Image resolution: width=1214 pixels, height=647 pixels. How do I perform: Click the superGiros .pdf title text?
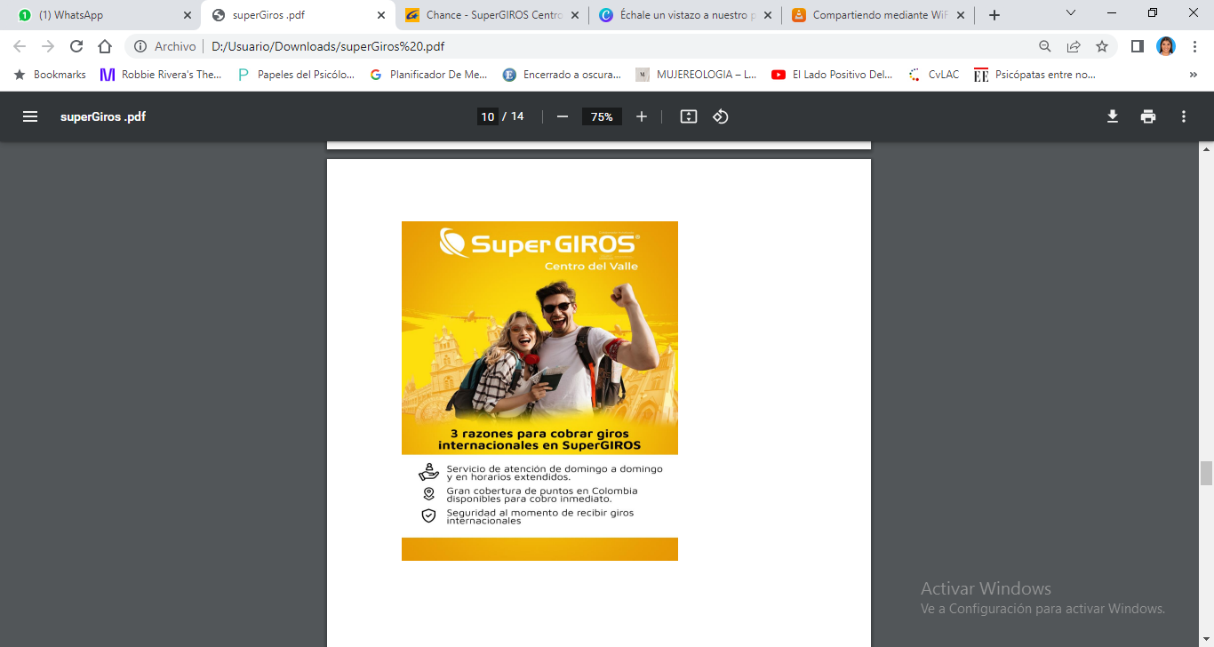pyautogui.click(x=103, y=116)
